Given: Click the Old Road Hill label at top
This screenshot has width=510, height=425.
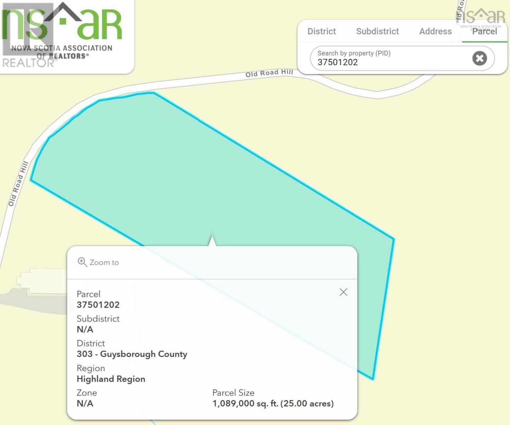Looking at the screenshot, I should pos(269,73).
